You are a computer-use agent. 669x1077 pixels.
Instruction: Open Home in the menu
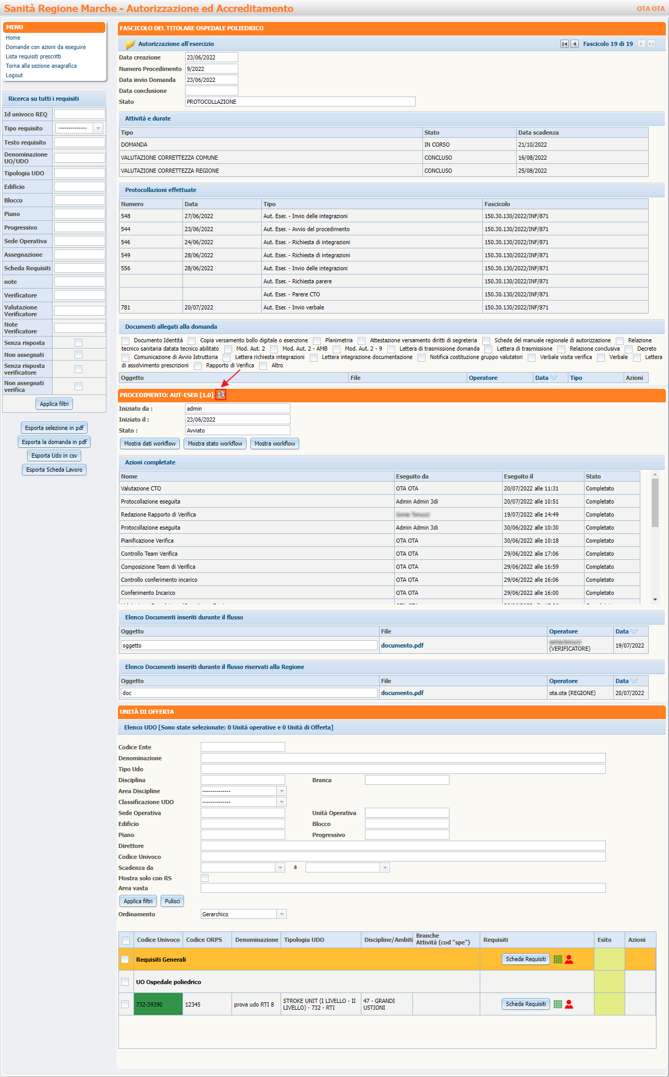13,38
